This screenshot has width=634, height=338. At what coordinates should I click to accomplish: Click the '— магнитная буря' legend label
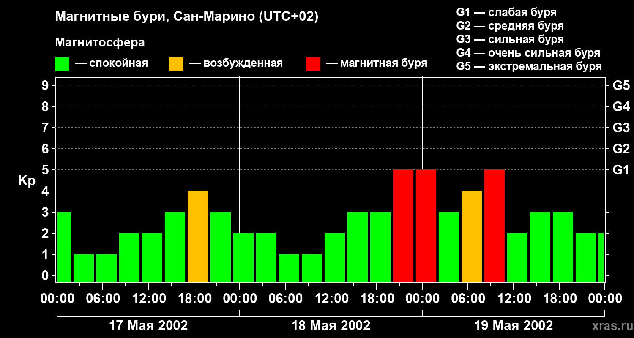(377, 63)
